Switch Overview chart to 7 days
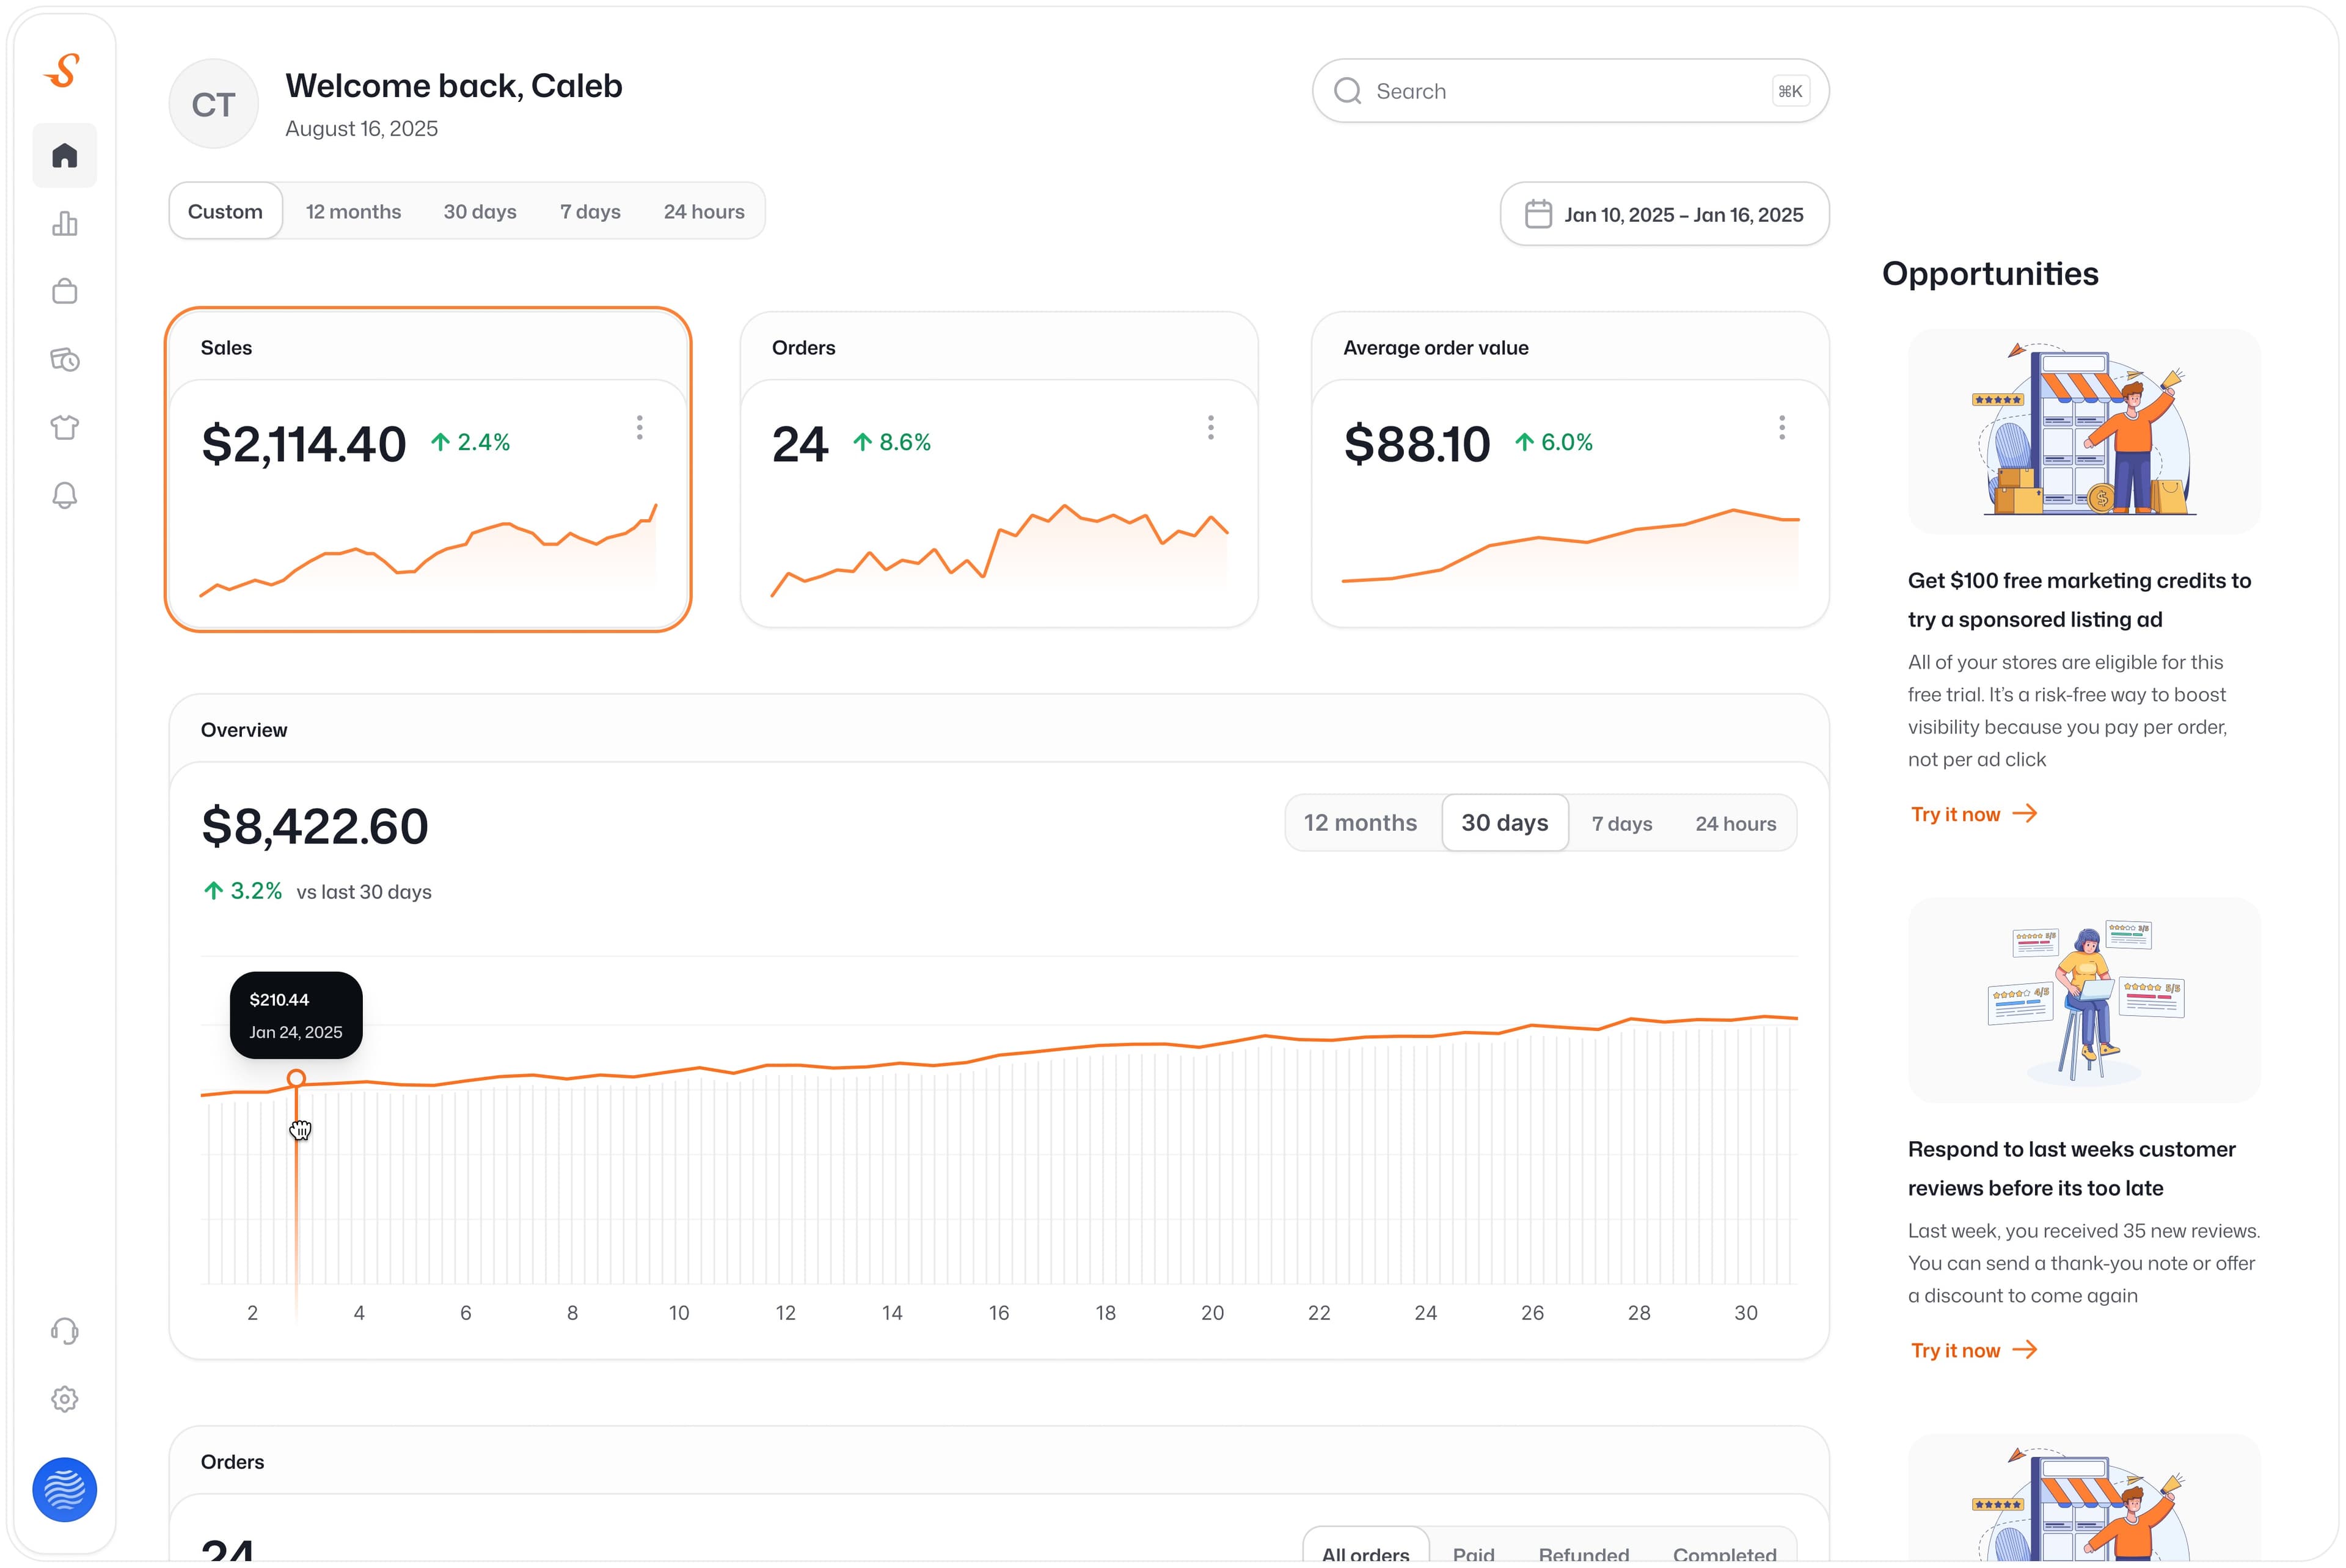Viewport: 2346px width, 1568px height. [1622, 824]
